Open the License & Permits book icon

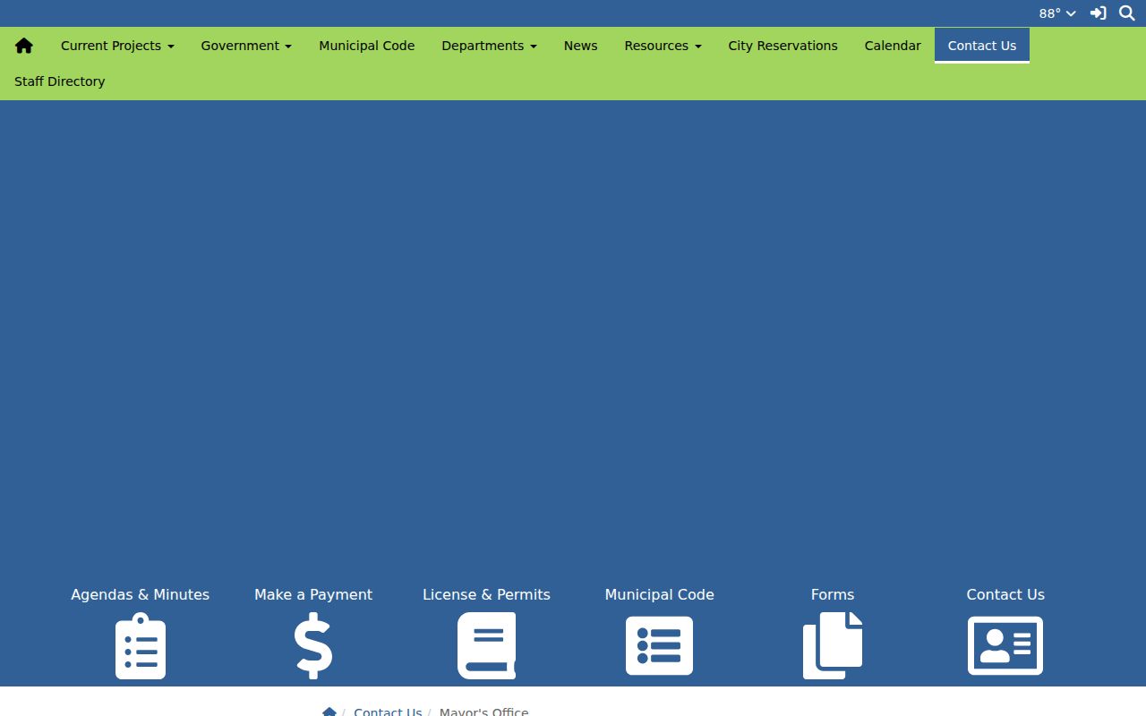[x=486, y=646]
